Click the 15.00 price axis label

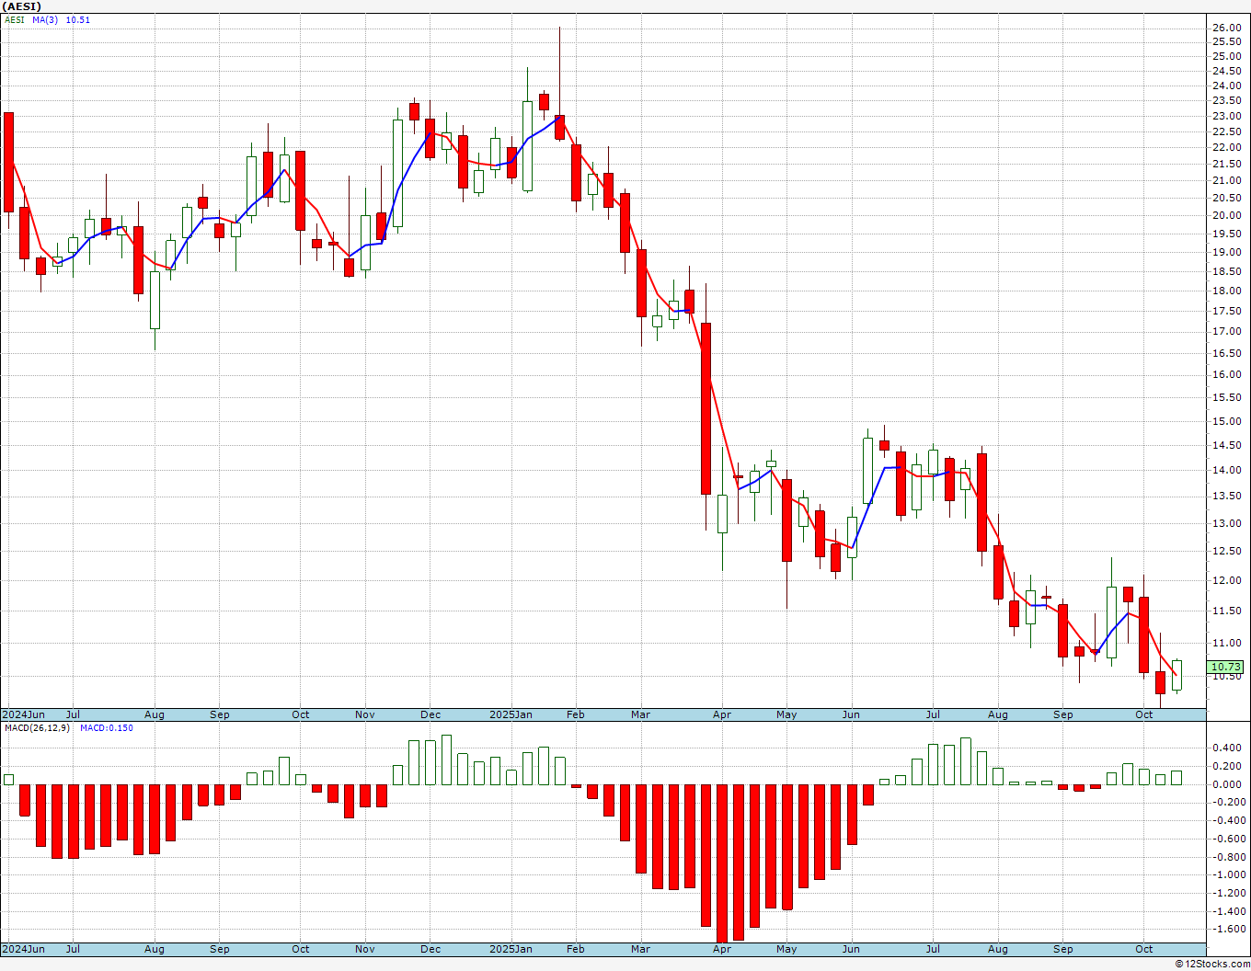point(1226,421)
